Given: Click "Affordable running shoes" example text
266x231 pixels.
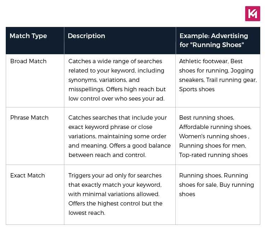Looking at the screenshot, I should pos(215,127).
